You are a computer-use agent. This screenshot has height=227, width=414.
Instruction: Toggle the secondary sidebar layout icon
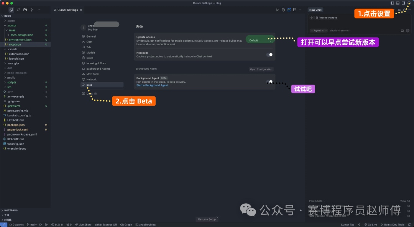coord(403,3)
